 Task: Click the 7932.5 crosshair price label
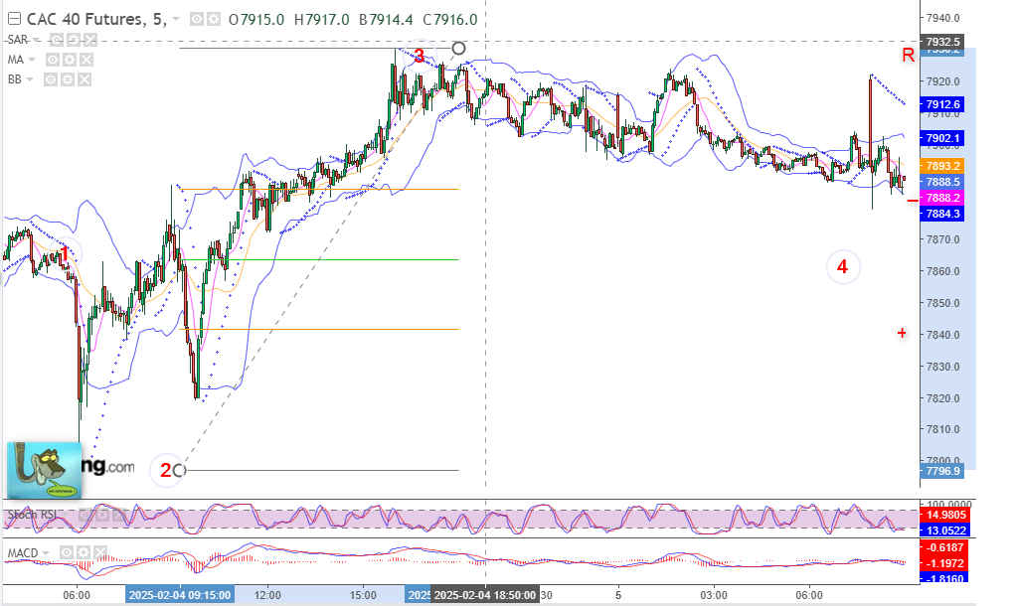942,42
